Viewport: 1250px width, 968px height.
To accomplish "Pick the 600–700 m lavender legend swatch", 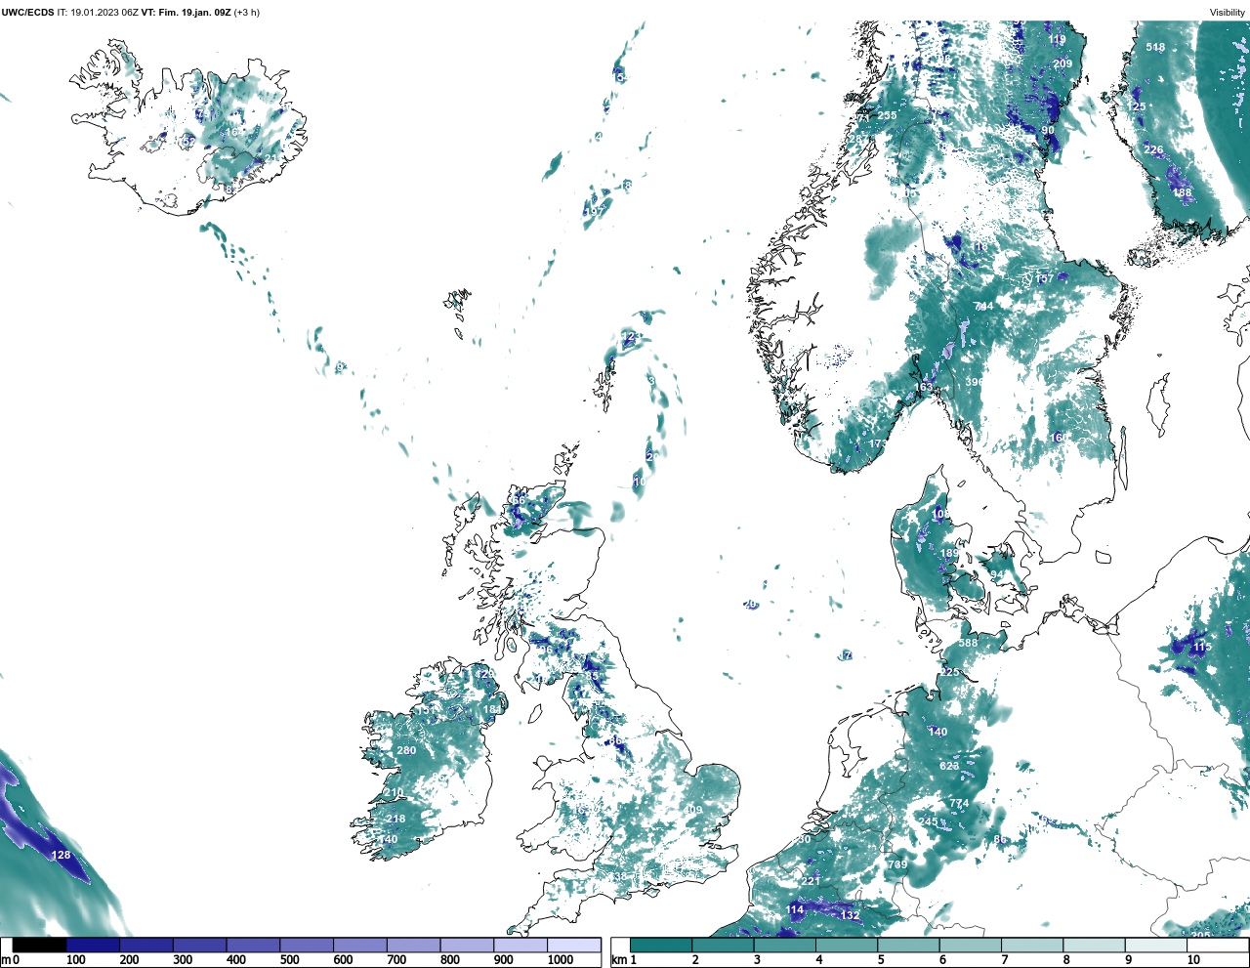I will coord(360,945).
